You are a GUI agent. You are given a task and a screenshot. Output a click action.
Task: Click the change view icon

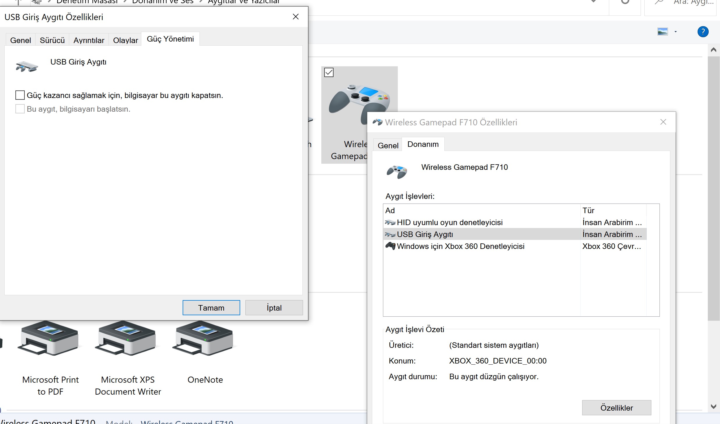pos(663,32)
